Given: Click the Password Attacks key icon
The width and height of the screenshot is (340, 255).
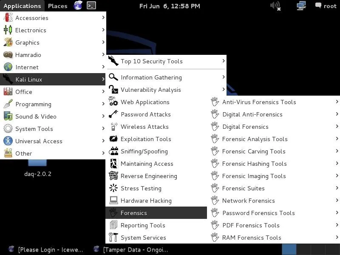Looking at the screenshot, I should 113,114.
